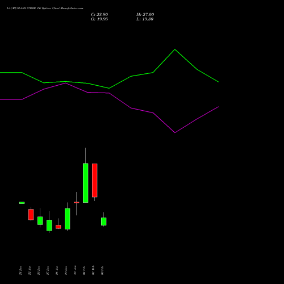Select the tall green candle above 01 Feb

(86, 183)
